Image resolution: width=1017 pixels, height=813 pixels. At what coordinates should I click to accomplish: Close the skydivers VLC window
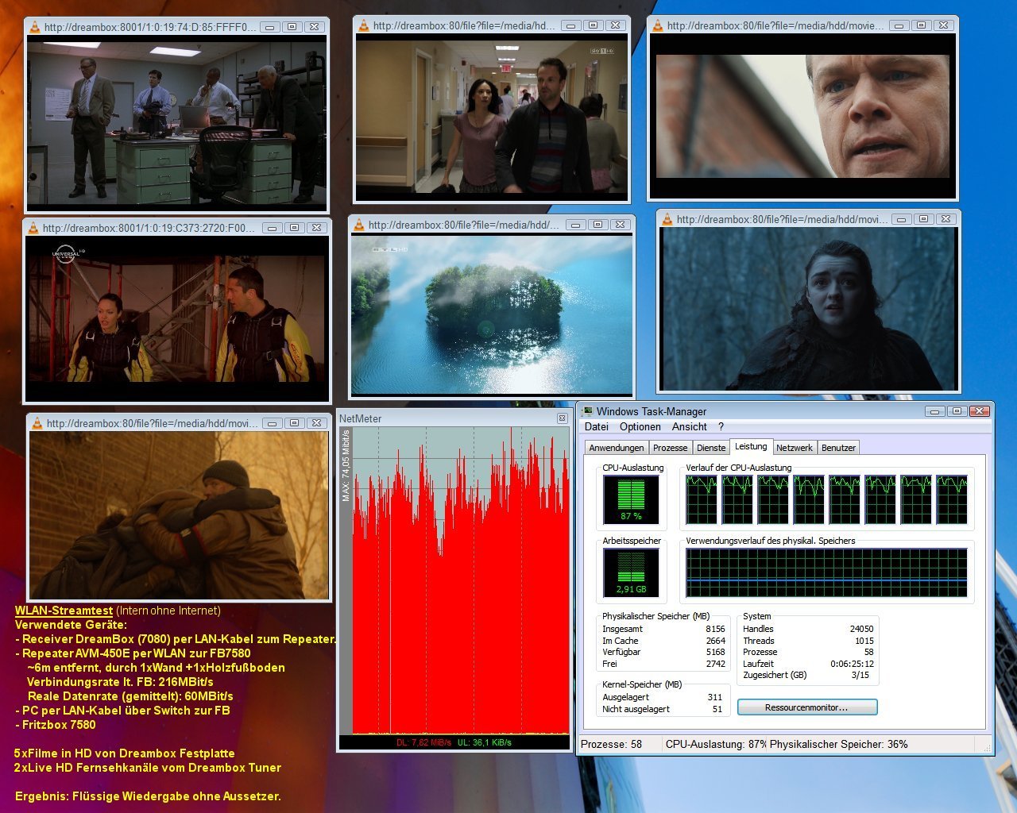tap(316, 228)
